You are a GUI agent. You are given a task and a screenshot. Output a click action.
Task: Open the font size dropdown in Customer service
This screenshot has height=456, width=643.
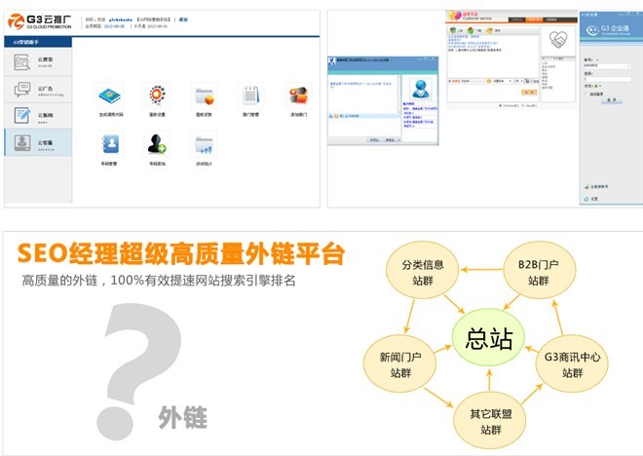(x=518, y=81)
